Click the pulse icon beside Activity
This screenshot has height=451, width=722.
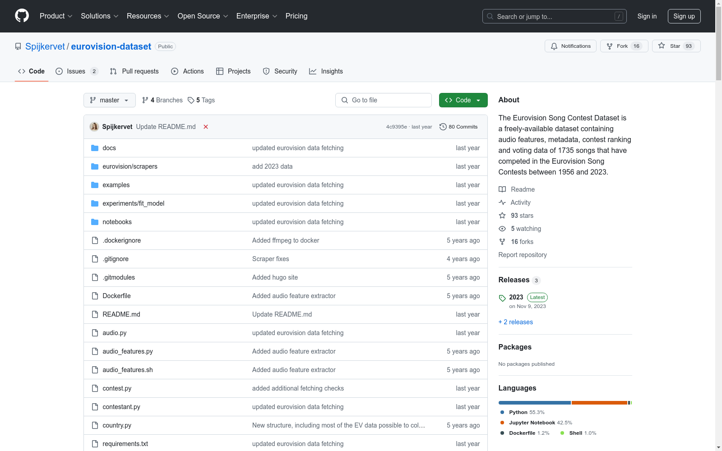502,202
